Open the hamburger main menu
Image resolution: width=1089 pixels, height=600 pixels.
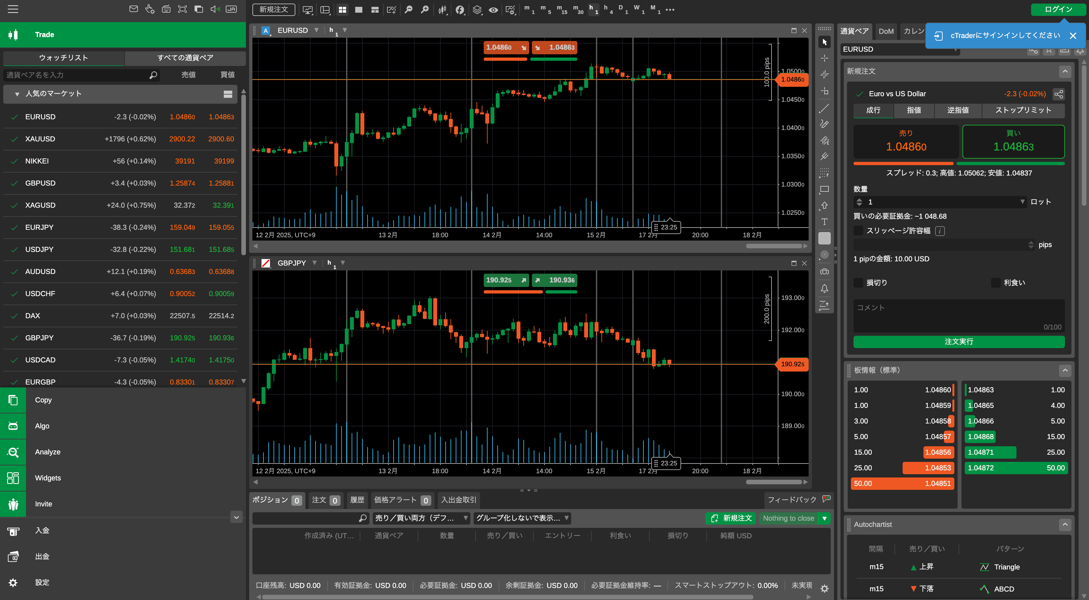tap(13, 9)
